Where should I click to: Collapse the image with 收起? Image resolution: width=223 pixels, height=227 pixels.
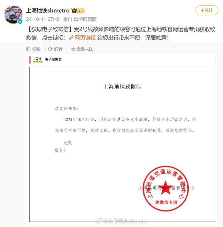click(33, 49)
